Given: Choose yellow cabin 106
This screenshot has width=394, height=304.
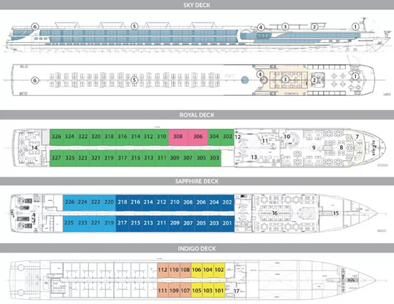Looking at the screenshot, I should coord(196,270).
